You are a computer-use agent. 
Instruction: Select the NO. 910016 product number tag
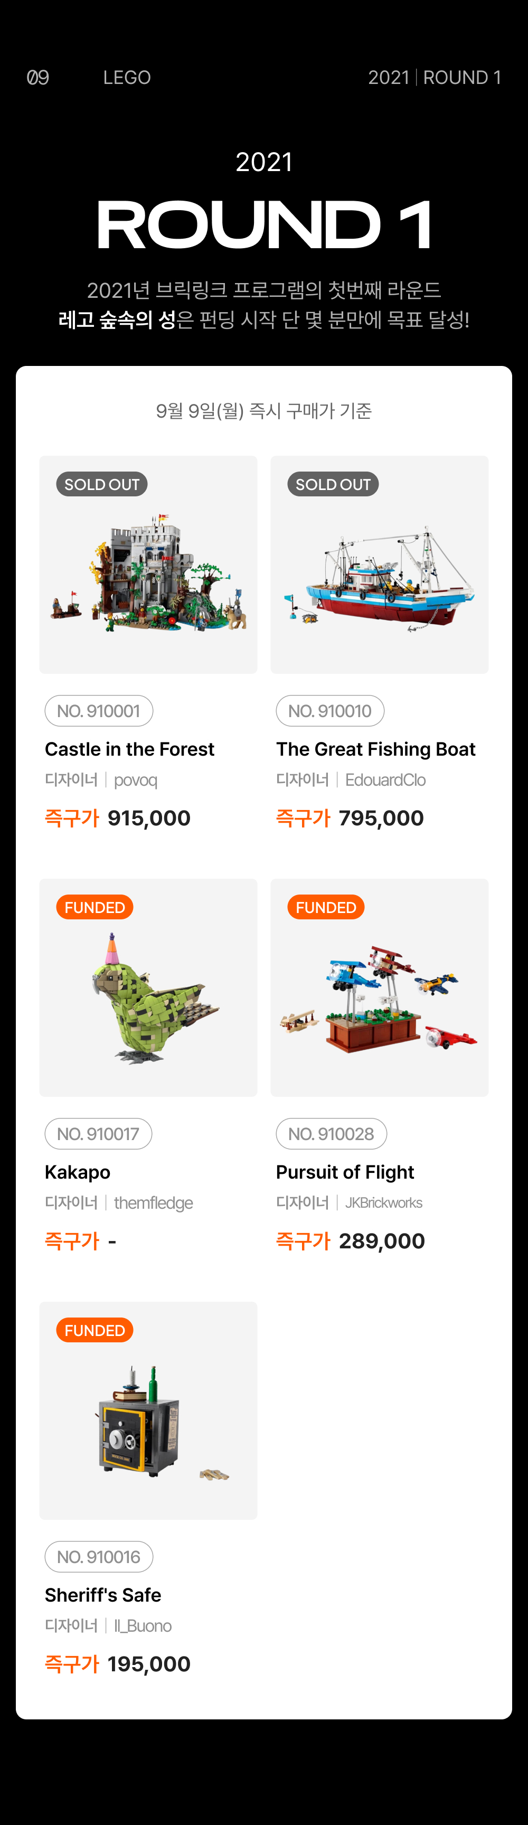click(99, 1557)
